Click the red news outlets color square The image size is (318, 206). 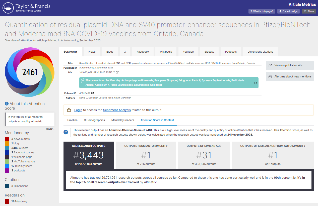(x=7, y=139)
